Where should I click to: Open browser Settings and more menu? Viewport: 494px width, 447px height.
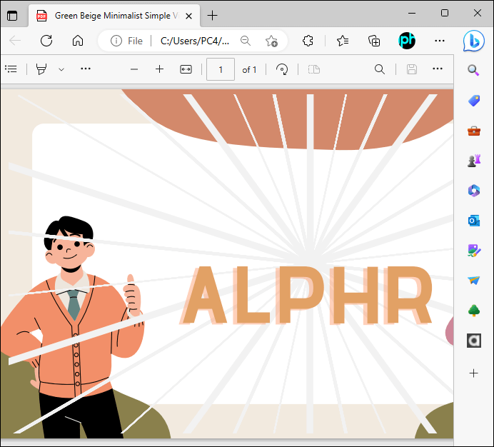pos(440,41)
